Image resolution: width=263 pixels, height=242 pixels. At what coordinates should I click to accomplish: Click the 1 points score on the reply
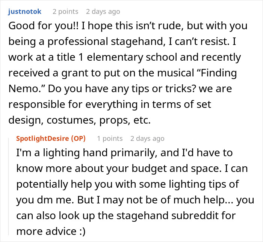click(110, 139)
